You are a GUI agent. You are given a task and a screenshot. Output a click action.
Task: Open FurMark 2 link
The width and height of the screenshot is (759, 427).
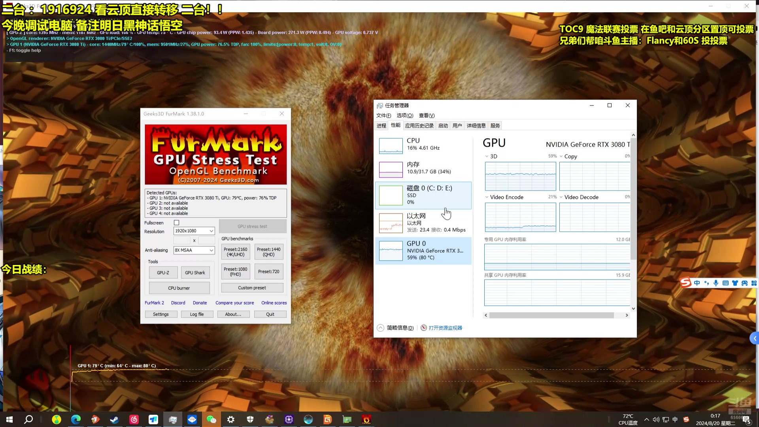[154, 303]
